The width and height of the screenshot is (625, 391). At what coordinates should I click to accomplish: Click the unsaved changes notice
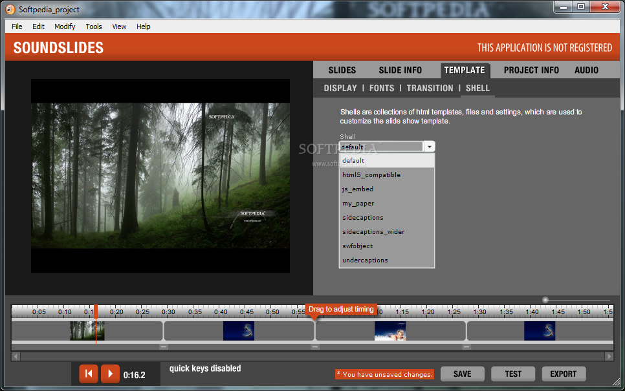384,374
